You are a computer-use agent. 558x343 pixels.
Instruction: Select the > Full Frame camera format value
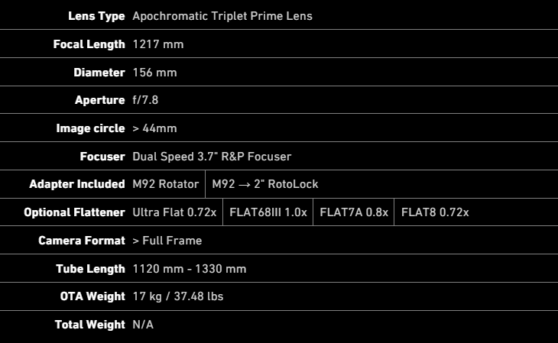click(167, 241)
